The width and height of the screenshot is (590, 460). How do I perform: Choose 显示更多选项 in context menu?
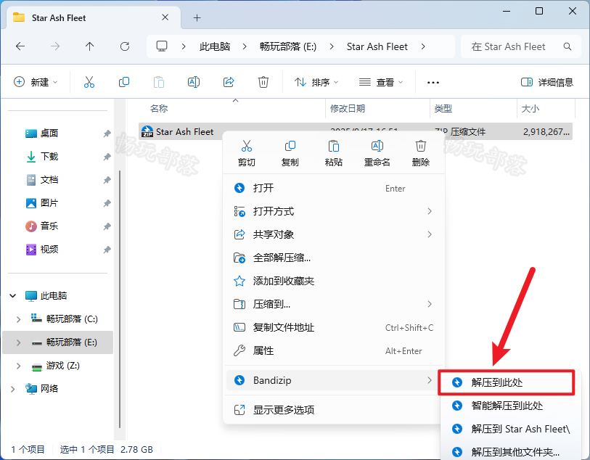[x=334, y=410]
